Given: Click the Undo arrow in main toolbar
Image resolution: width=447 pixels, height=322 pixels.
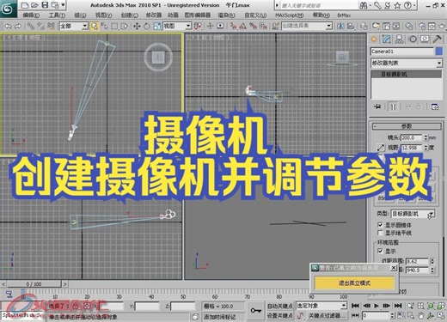Looking at the screenshot, I should 9,27.
